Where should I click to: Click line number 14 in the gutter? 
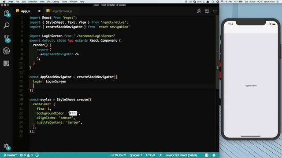(21, 77)
